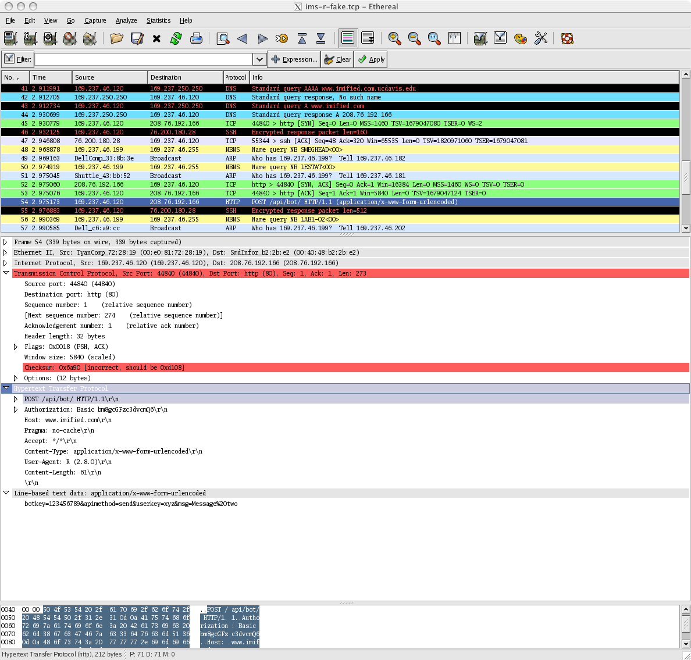
Task: Click the Expression... button
Action: click(x=294, y=59)
